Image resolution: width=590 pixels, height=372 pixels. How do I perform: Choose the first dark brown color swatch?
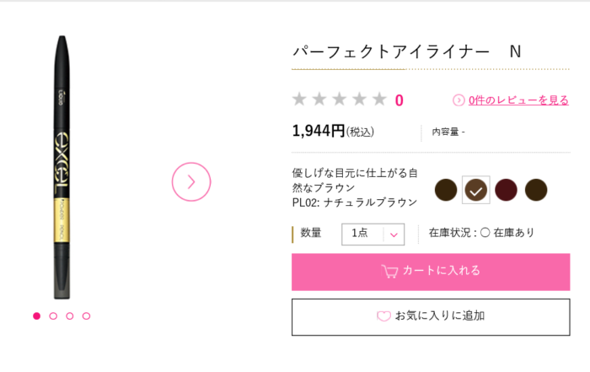click(x=446, y=191)
